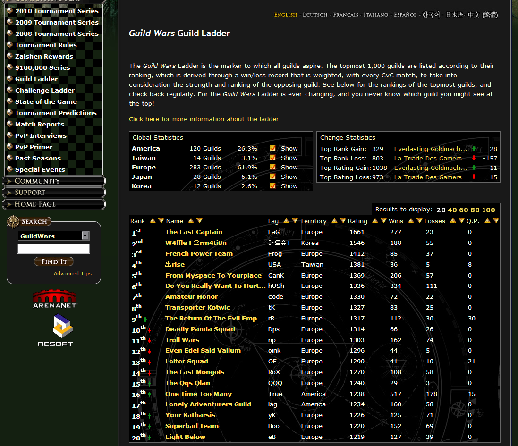Go to Zaishen Rewards page
Viewport: 518px width, 446px height.
tap(44, 56)
